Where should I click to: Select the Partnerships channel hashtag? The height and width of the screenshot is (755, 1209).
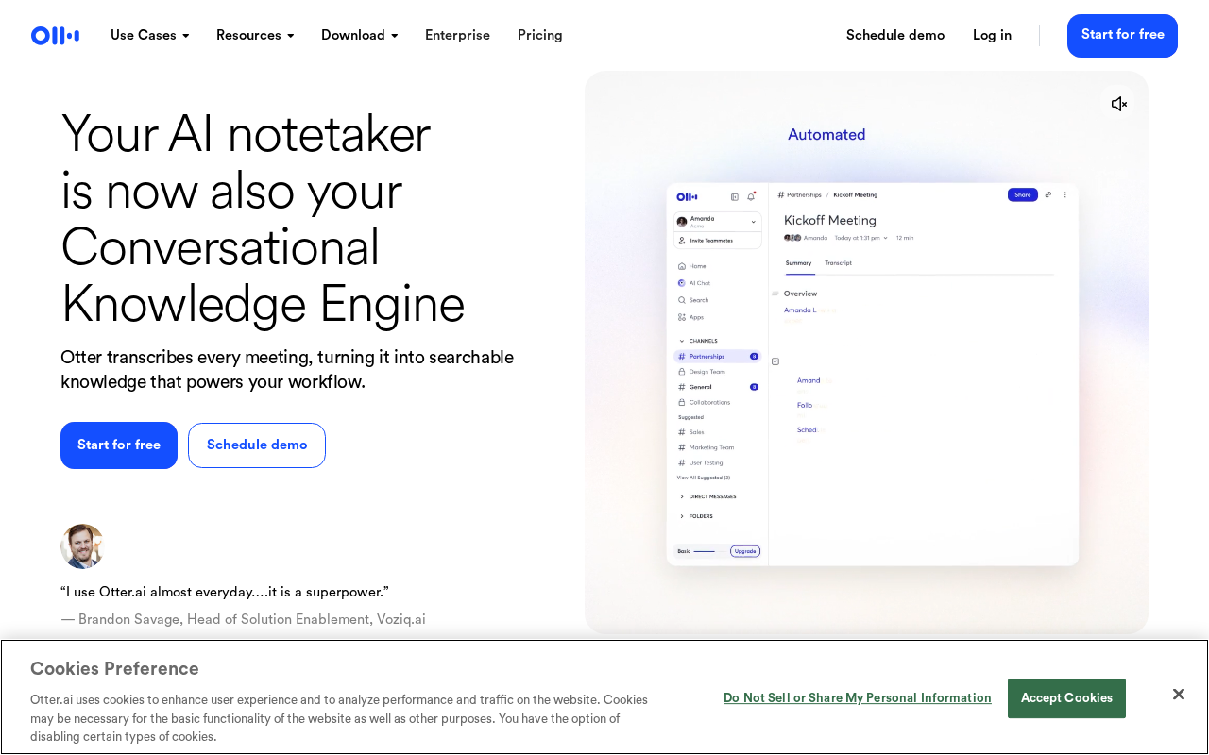682,357
